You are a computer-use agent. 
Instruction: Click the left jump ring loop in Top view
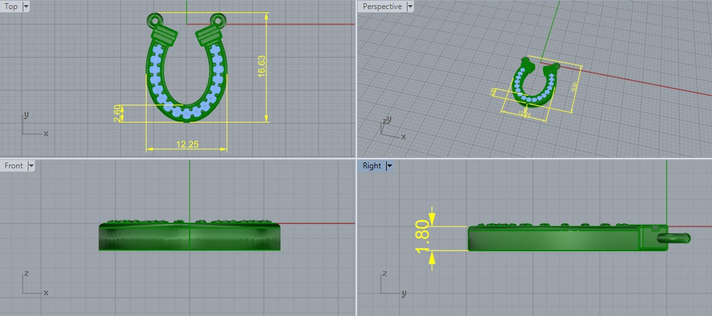tap(154, 19)
